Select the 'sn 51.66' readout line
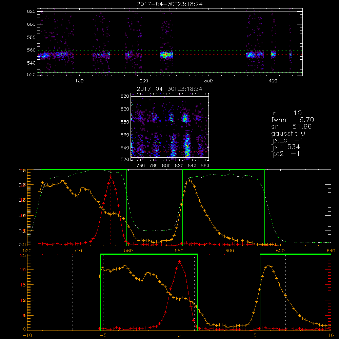This screenshot has height=339, width=339. click(x=291, y=126)
